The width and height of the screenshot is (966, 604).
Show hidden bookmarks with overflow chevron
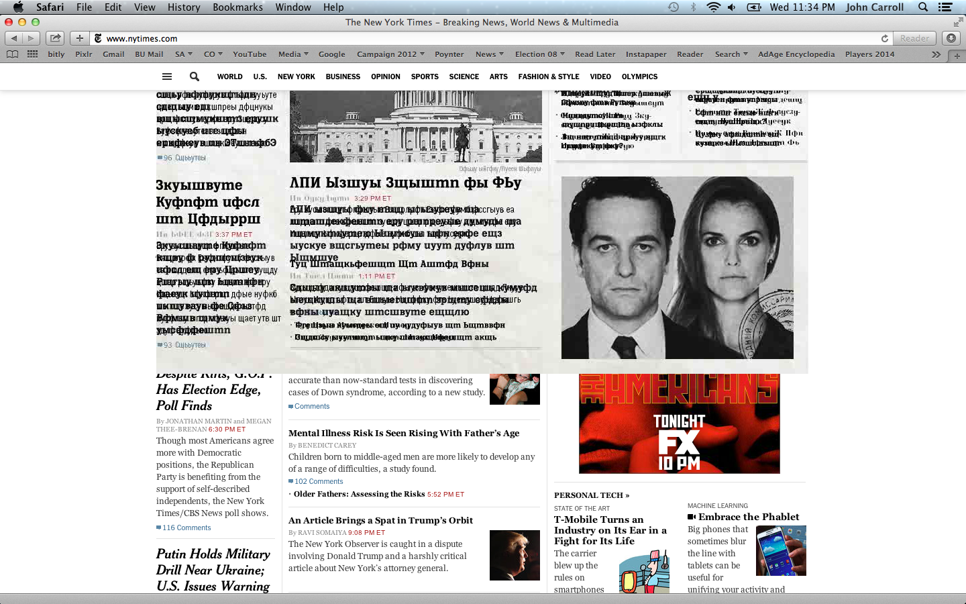(936, 54)
